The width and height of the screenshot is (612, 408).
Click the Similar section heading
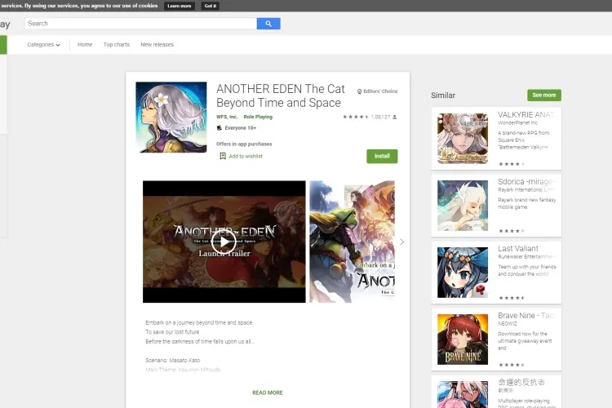point(443,95)
